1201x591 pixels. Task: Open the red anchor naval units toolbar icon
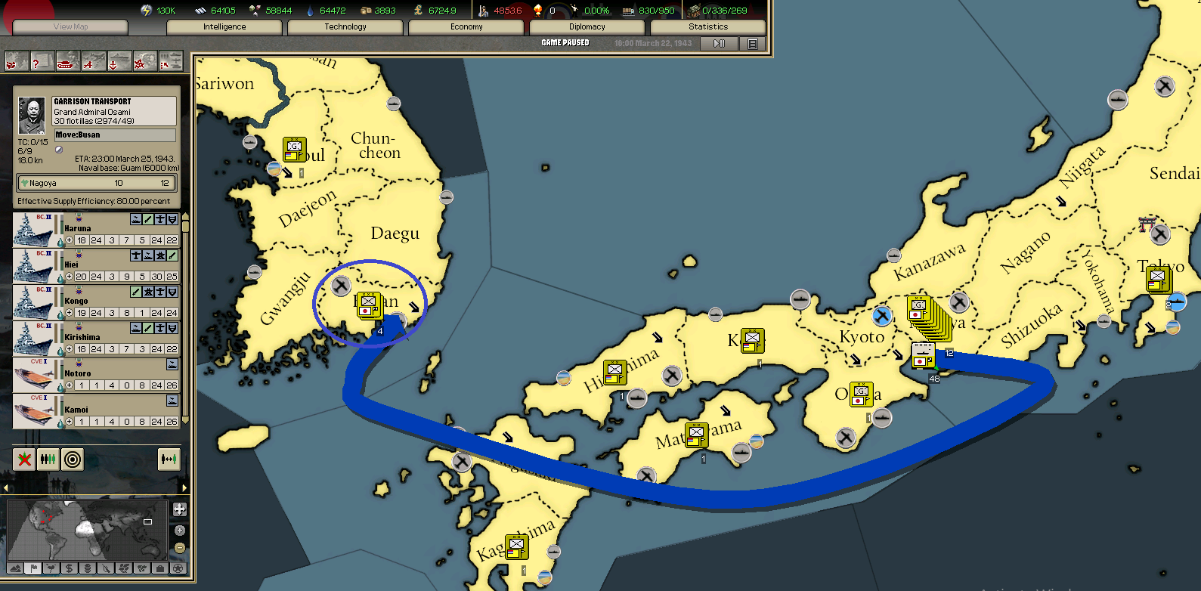click(x=119, y=61)
